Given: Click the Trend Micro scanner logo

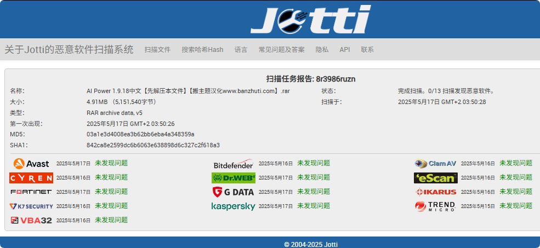Looking at the screenshot, I should pos(436,206).
